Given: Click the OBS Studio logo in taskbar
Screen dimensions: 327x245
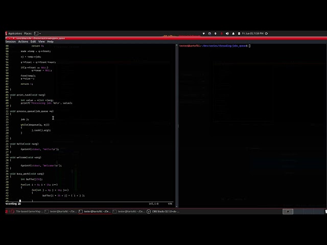Looking at the screenshot, I should point(149,211).
